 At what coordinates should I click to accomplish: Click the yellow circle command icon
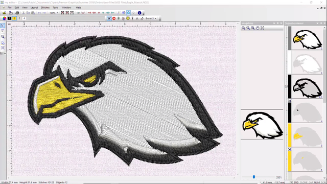[128, 18]
